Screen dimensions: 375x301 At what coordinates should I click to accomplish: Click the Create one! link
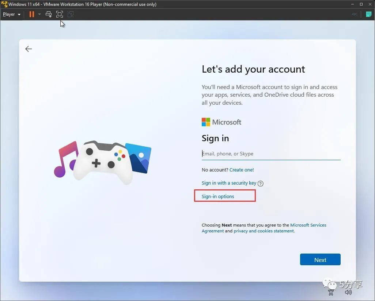(242, 170)
